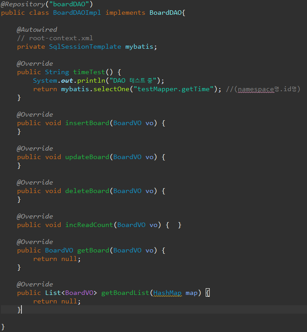Click the implements keyword
Screen dimensions: 307x332
tap(125, 13)
